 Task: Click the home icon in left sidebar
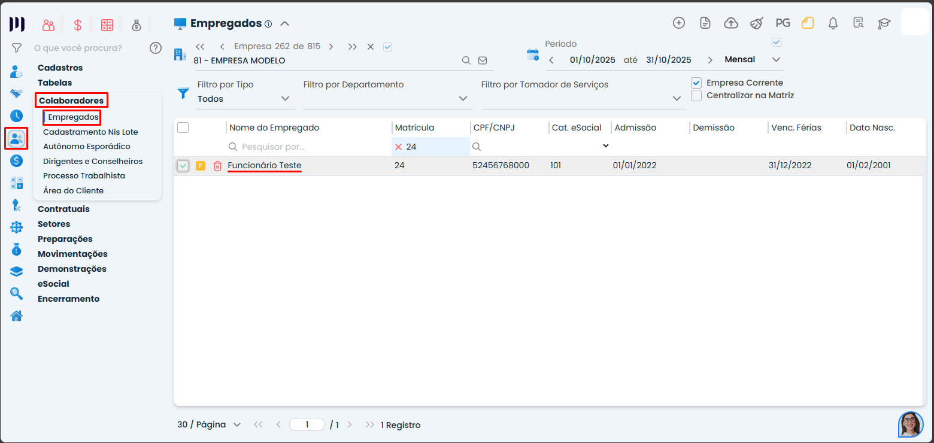tap(17, 315)
